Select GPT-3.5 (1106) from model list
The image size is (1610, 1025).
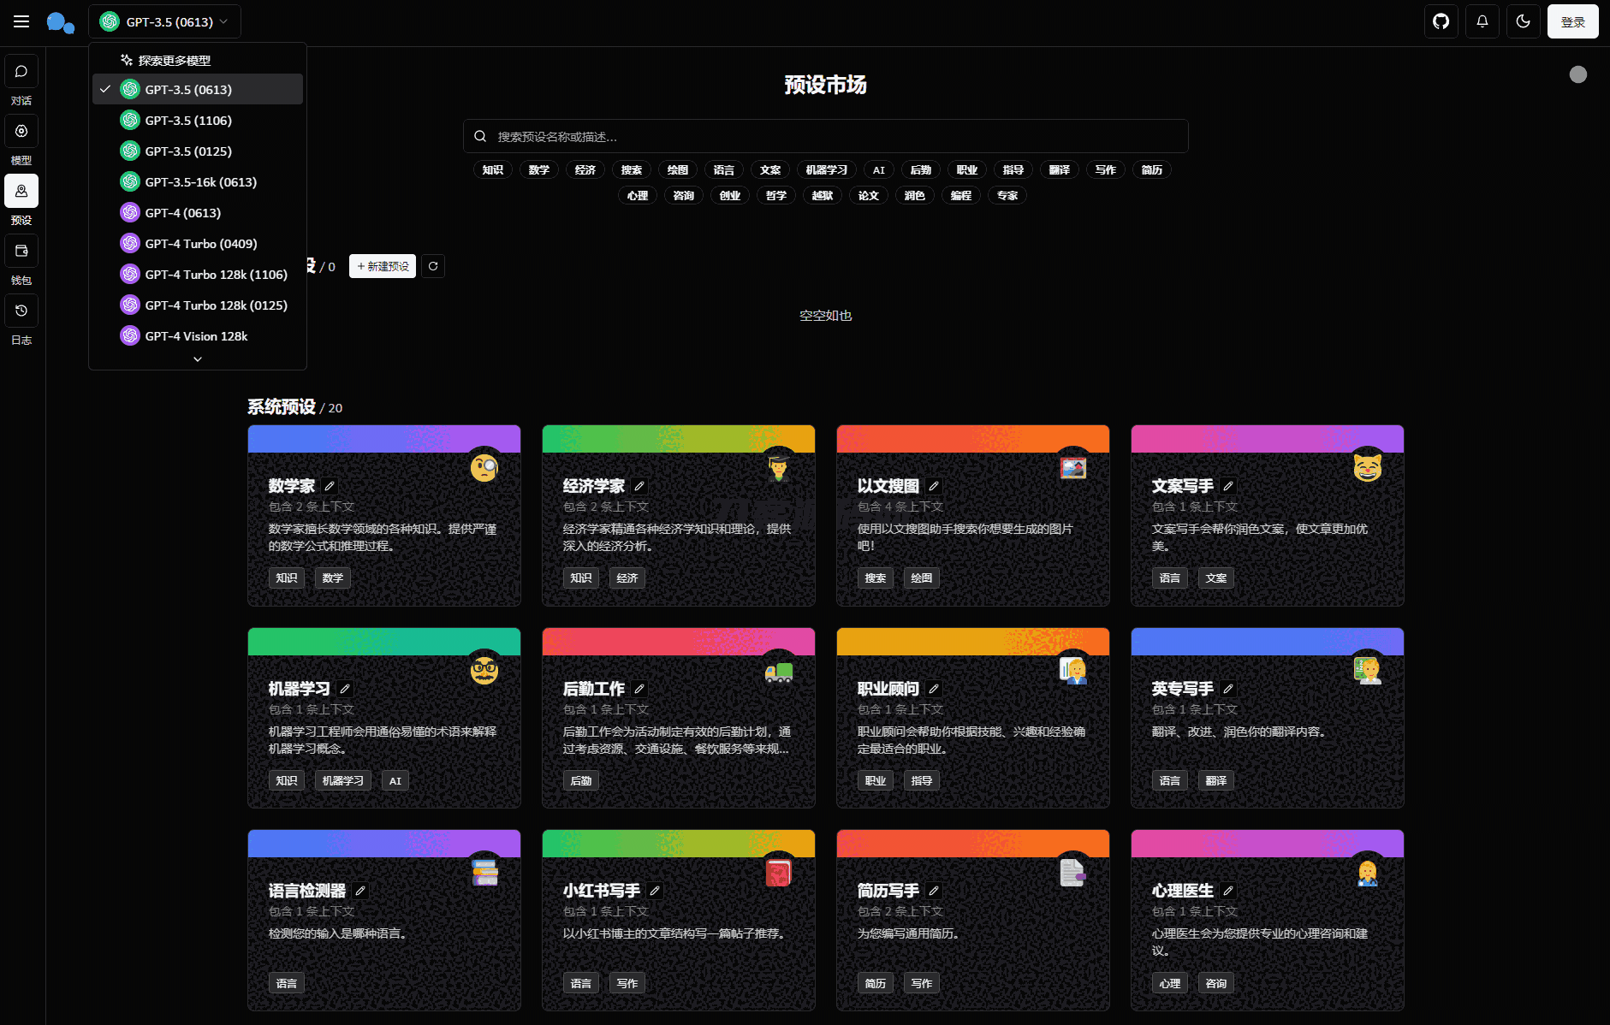pos(198,120)
